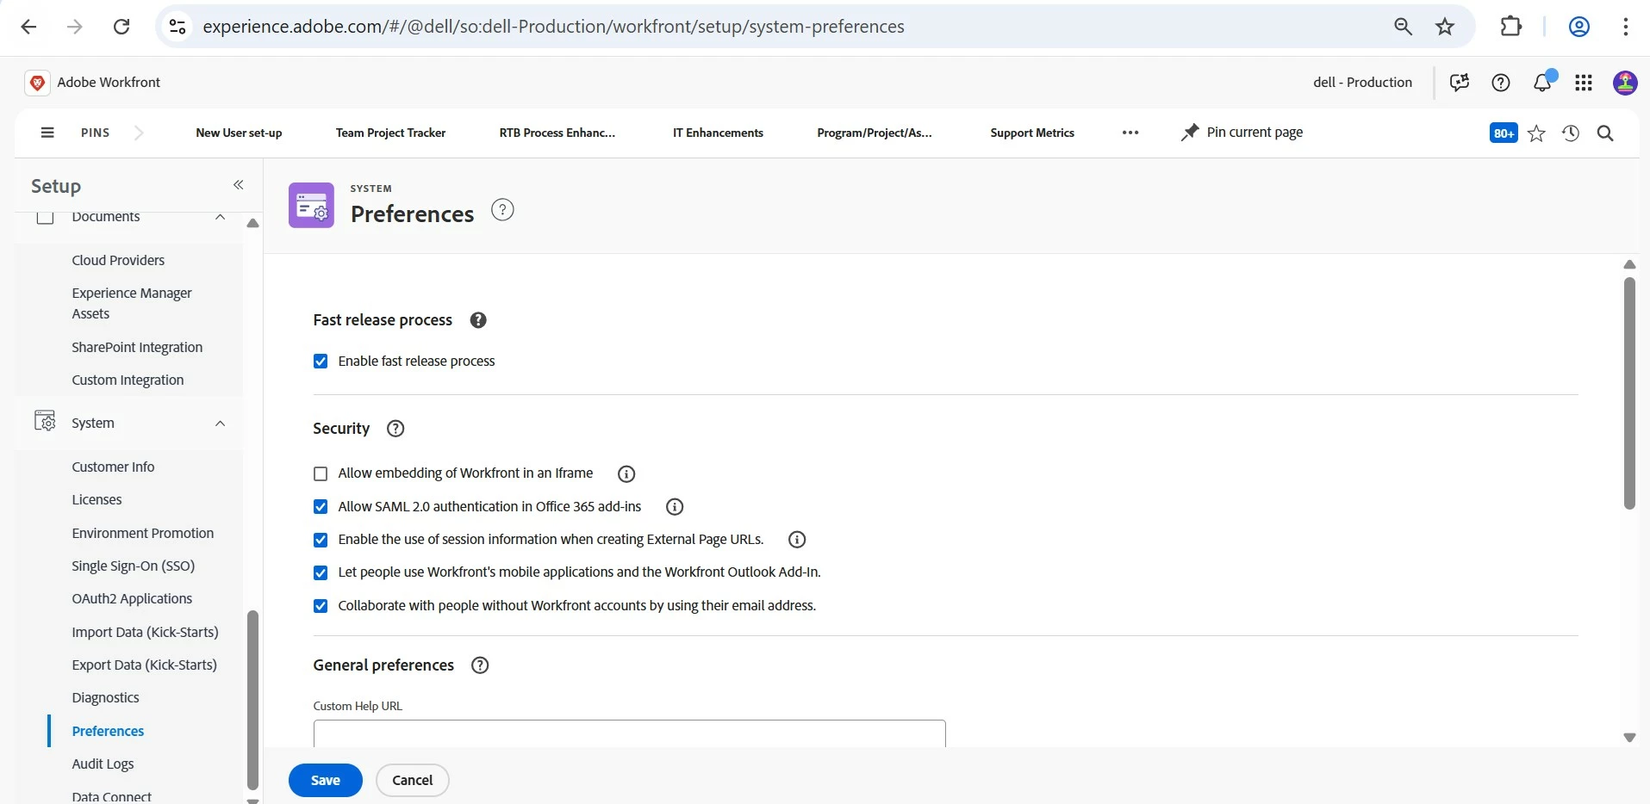
Task: Collapse the Documents section chevron
Action: pyautogui.click(x=220, y=217)
